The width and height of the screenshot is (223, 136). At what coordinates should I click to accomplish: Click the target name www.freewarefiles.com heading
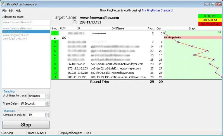click(x=99, y=18)
